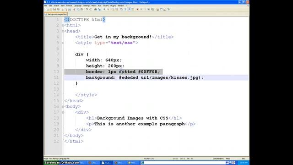Select the background images.html document tab
The height and width of the screenshot is (165, 293).
tap(56, 14)
